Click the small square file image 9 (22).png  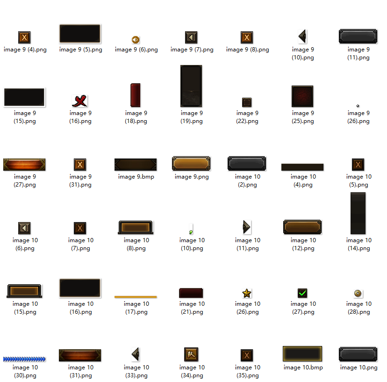[247, 102]
